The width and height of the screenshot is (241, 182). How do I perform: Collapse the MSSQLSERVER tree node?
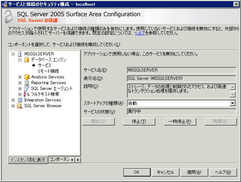tap(13, 54)
